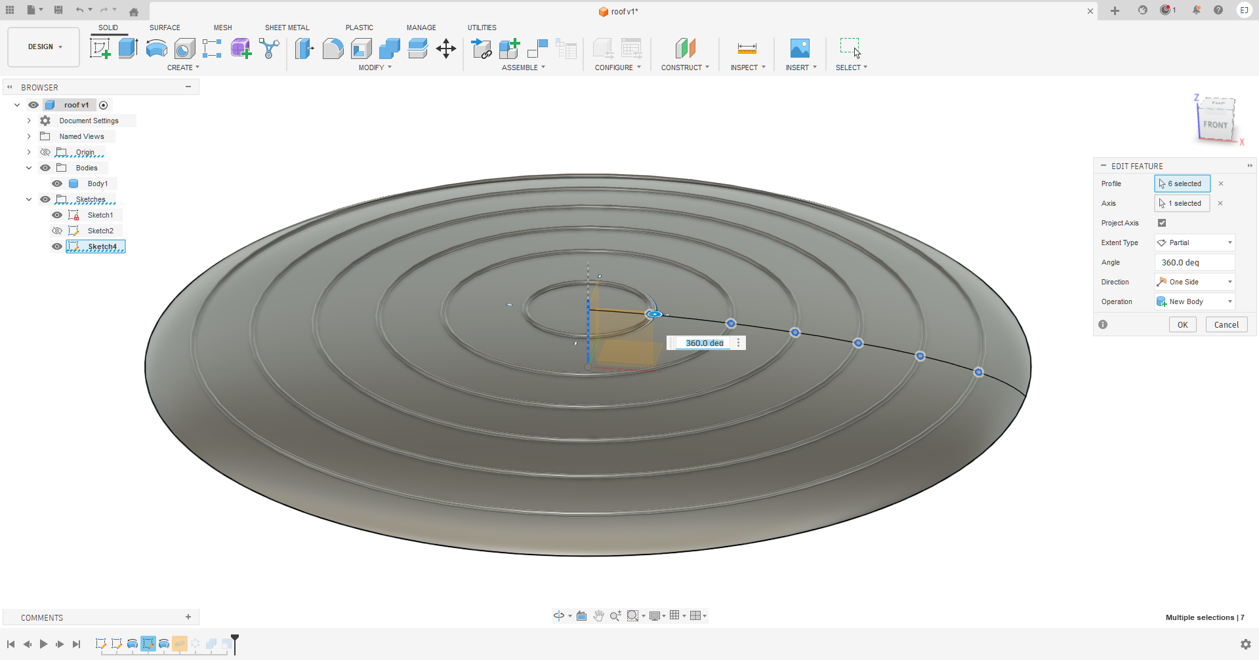Open the Extent Type Partial dropdown
Viewport: 1259px width, 660px height.
(1195, 243)
